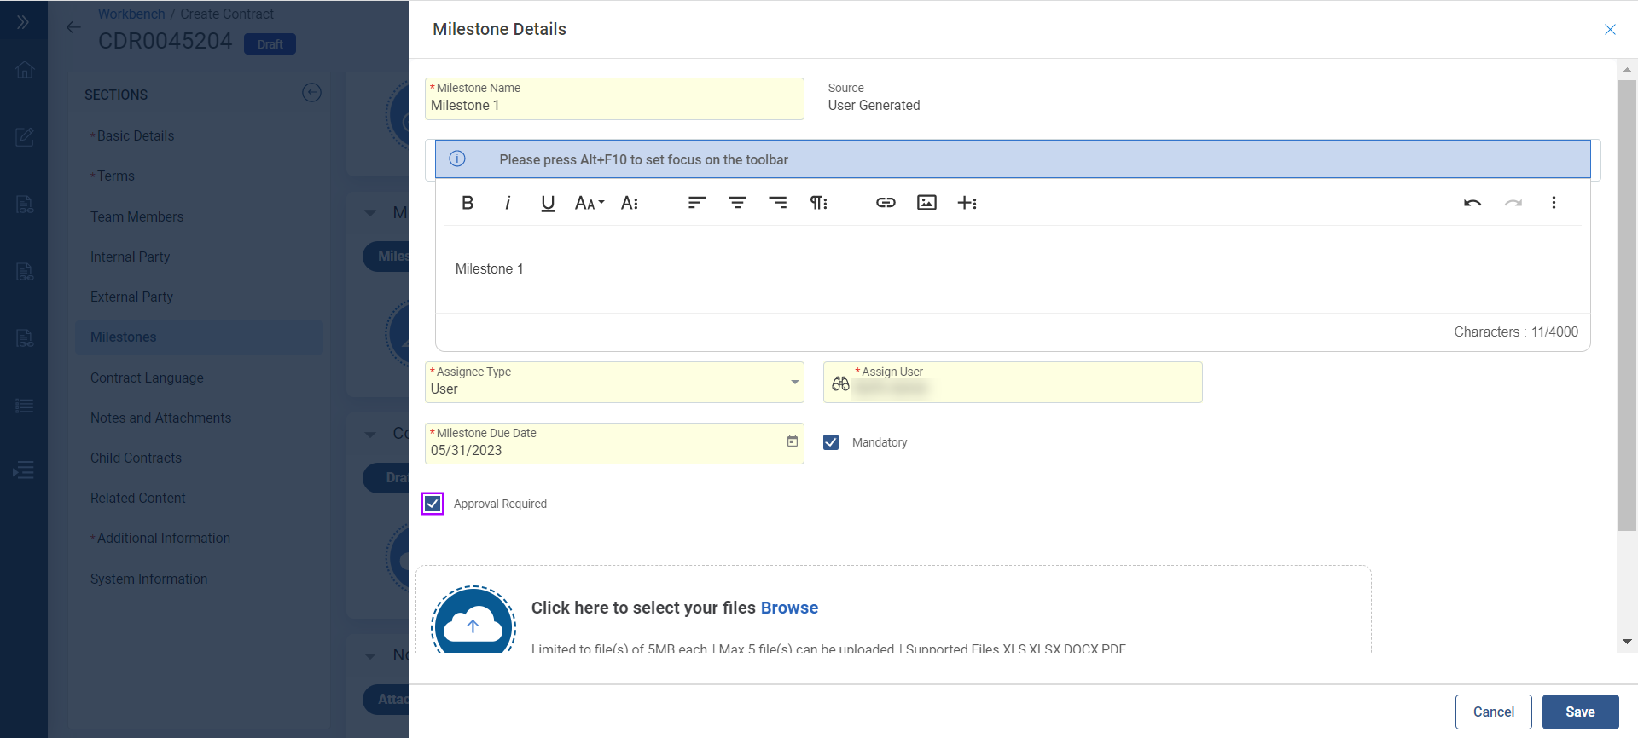The height and width of the screenshot is (738, 1638).
Task: Apply italic formatting in the toolbar
Action: [508, 203]
